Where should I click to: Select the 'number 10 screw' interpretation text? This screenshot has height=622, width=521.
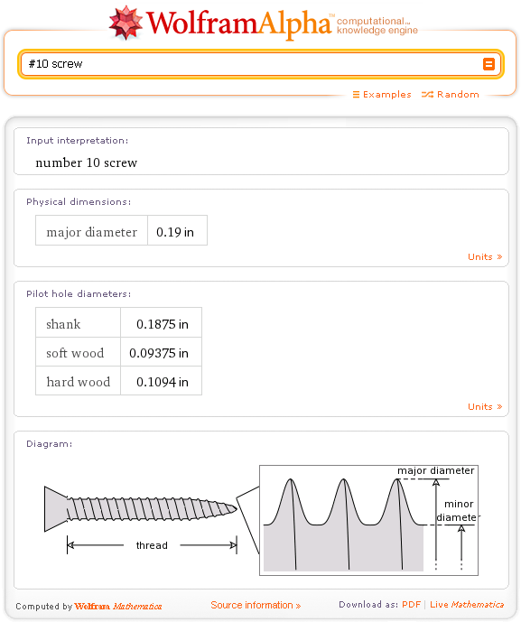tap(86, 162)
